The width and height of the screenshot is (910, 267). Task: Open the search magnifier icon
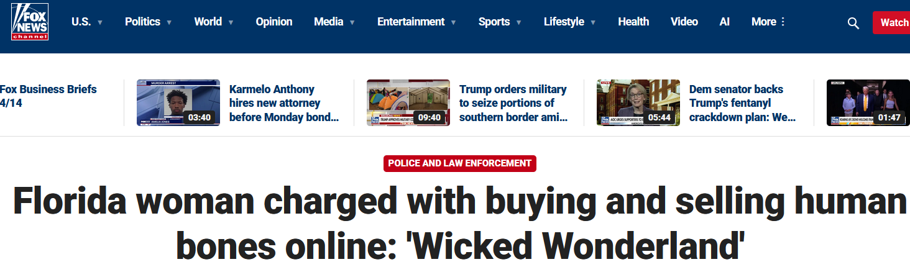[853, 23]
